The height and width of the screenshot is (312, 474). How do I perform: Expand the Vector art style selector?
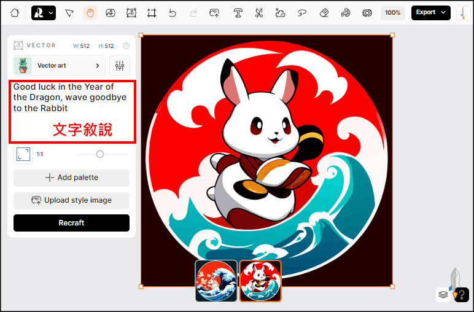[59, 66]
